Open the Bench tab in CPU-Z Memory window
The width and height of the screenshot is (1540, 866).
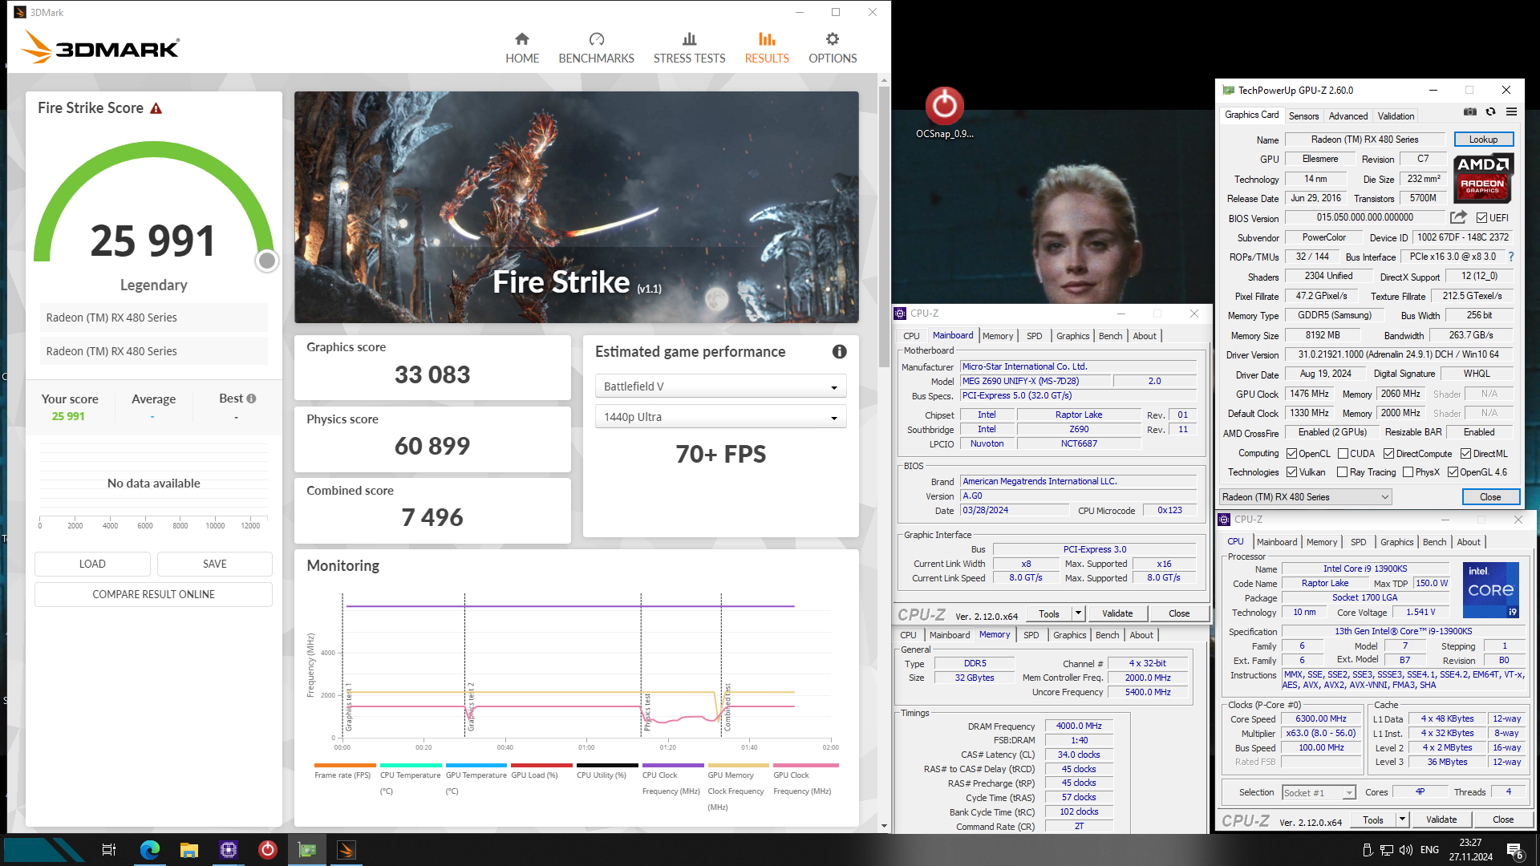point(1107,635)
